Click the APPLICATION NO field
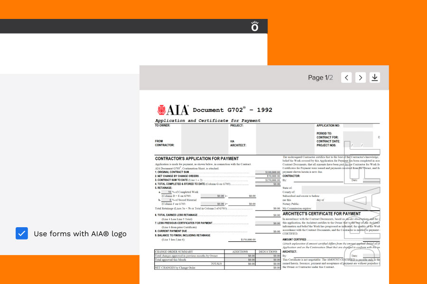427x284 pixels. pyautogui.click(x=358, y=125)
